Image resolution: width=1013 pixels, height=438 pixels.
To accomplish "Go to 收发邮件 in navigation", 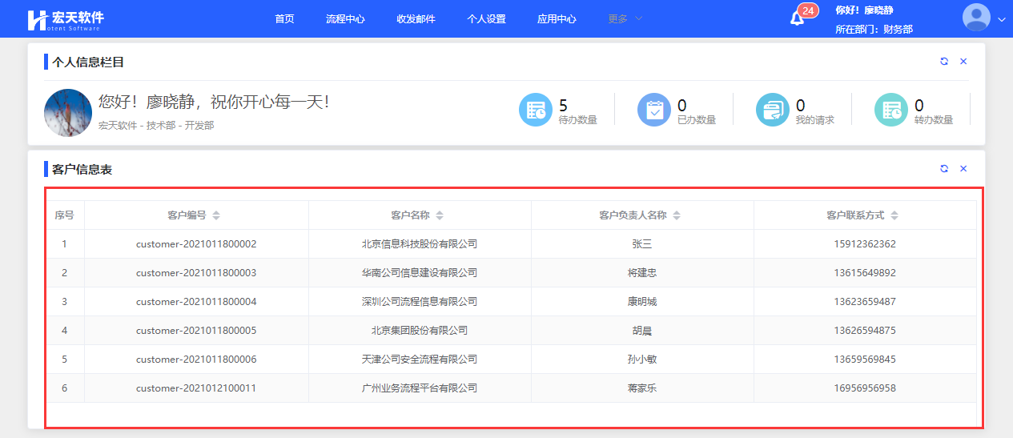I will coord(416,19).
